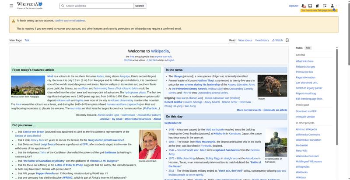Open Wikimedia Commons project link
The image size is (350, 180).
pos(308,135)
